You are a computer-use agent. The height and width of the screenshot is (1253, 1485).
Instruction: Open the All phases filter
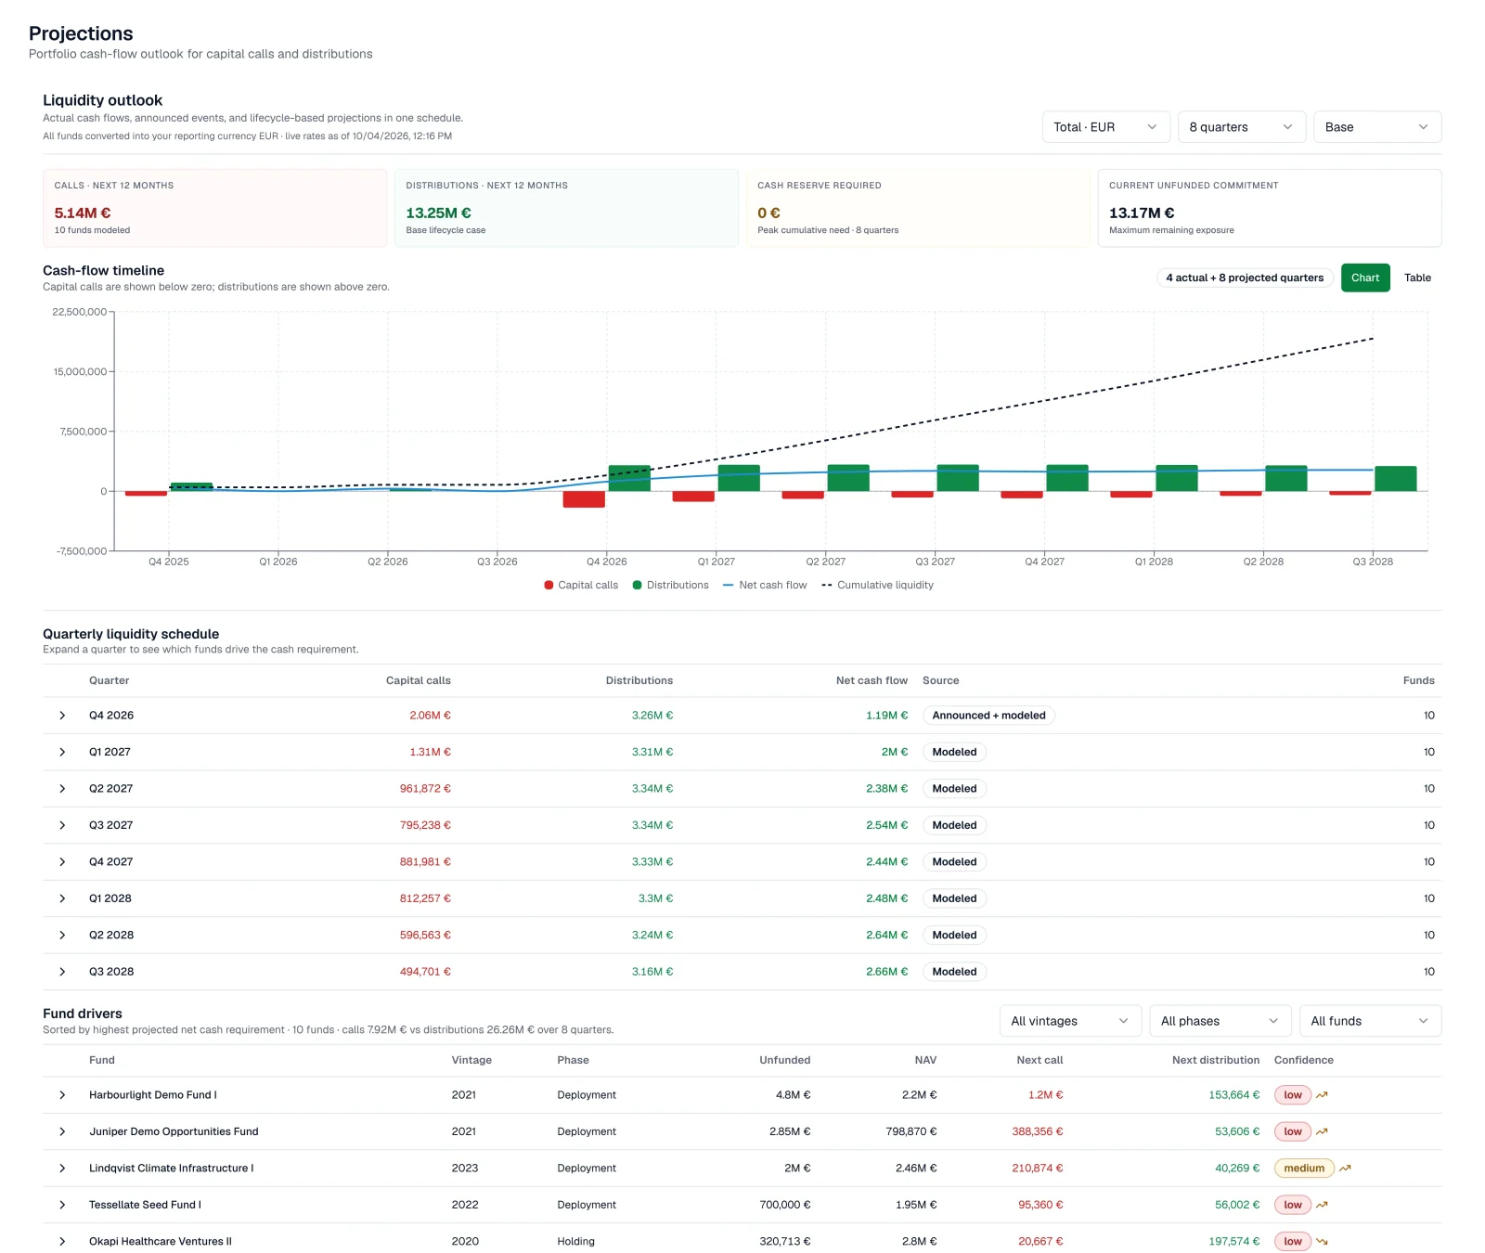click(1220, 1021)
